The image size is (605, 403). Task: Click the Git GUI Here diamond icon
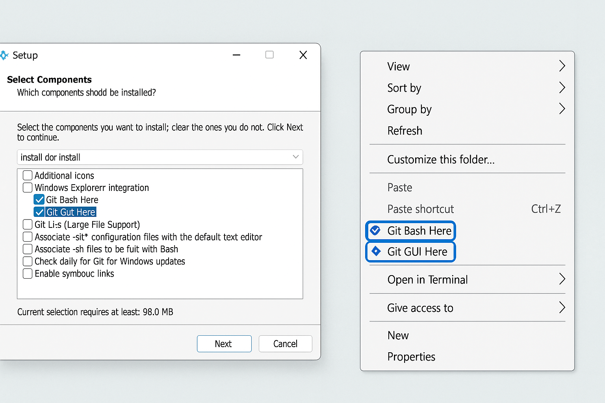pyautogui.click(x=376, y=251)
